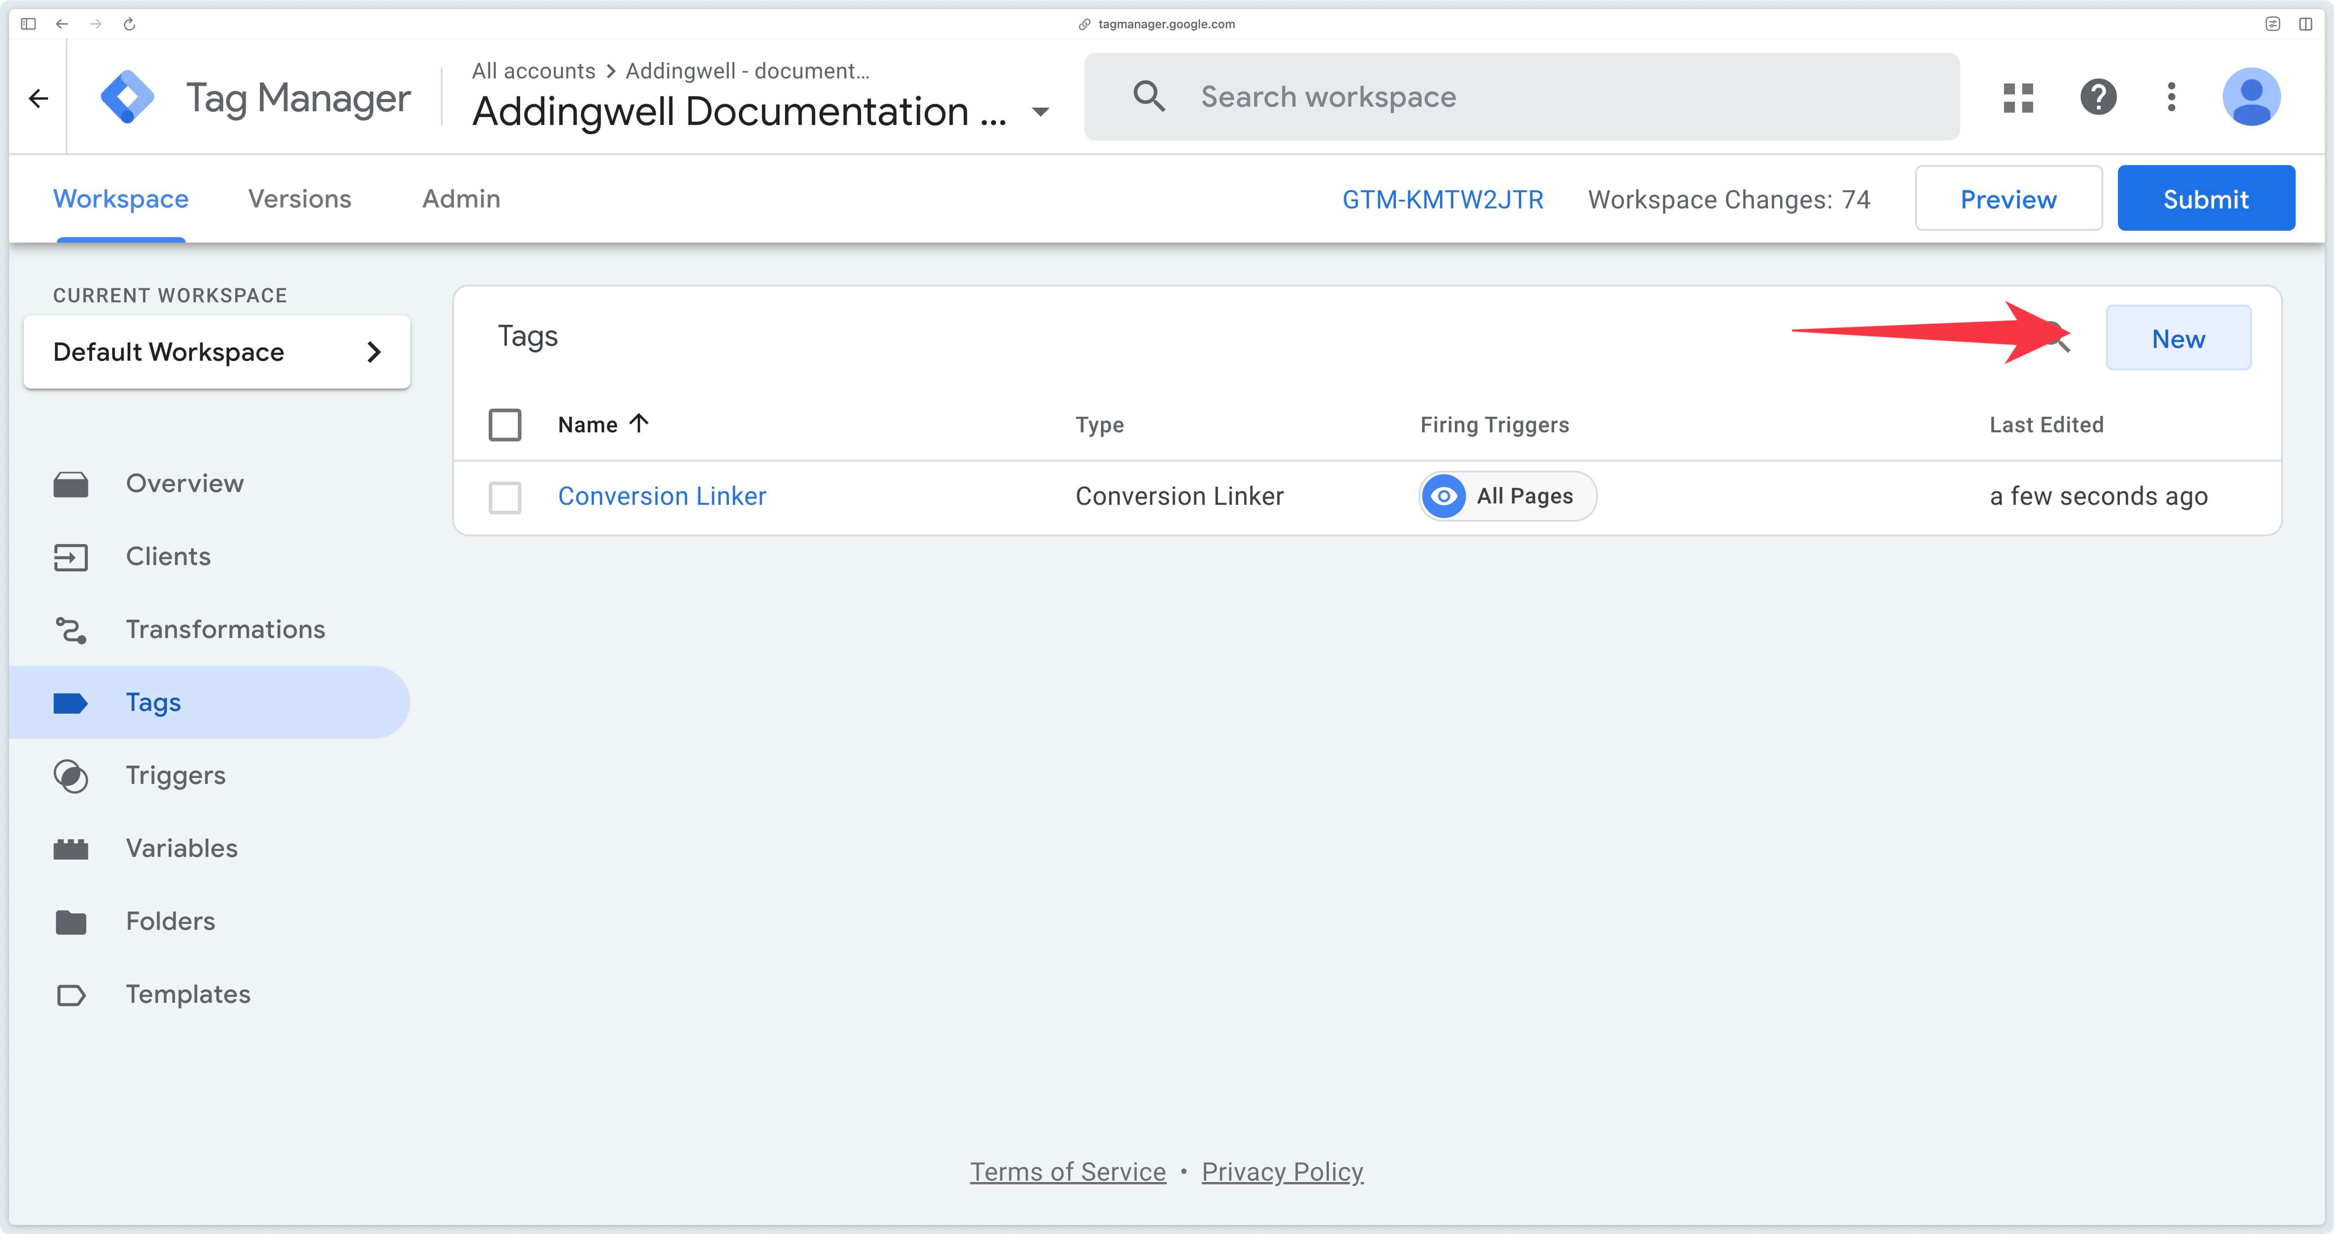This screenshot has width=2334, height=1234.
Task: Open the three-dot more options menu
Action: (2171, 97)
